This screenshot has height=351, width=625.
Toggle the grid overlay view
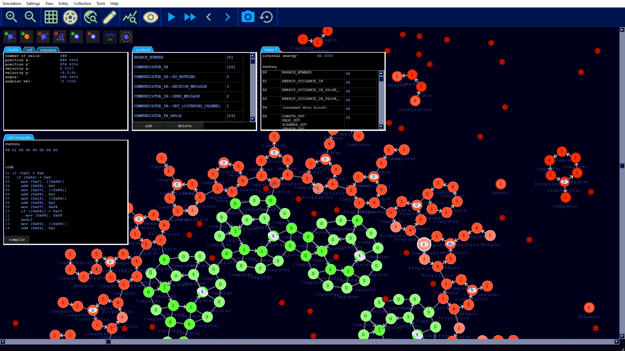tap(51, 17)
